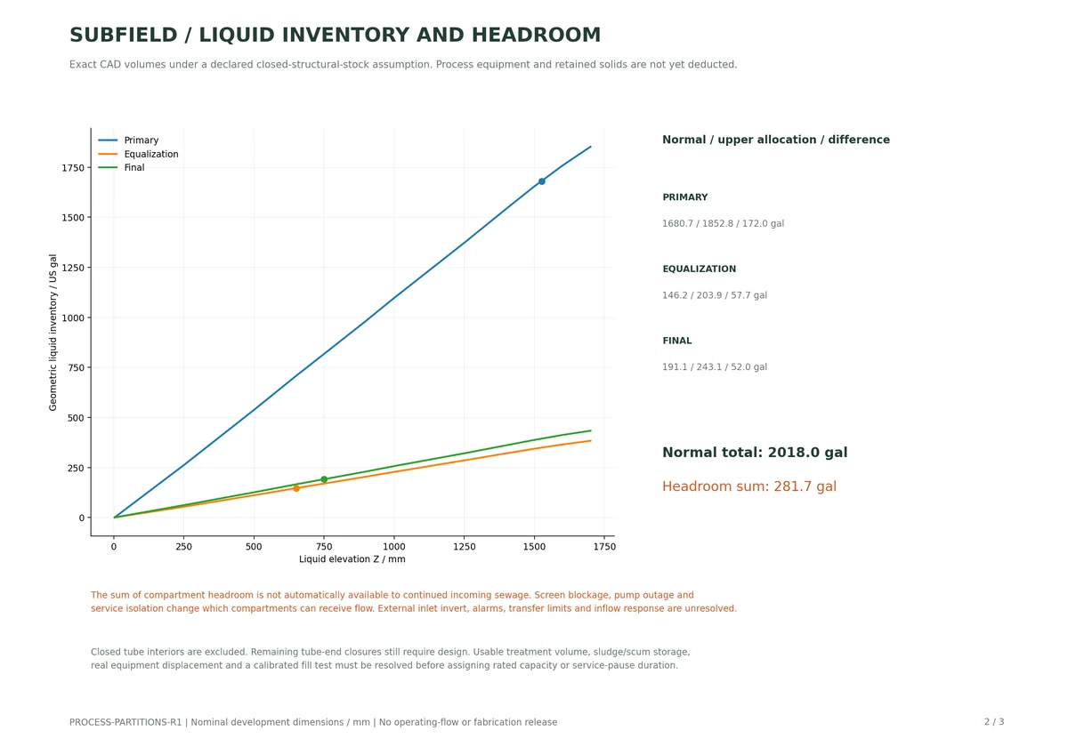Click the y-axis label 'Geometric liquid inventory / US gal'
This screenshot has height=755, width=1068.
coord(53,332)
